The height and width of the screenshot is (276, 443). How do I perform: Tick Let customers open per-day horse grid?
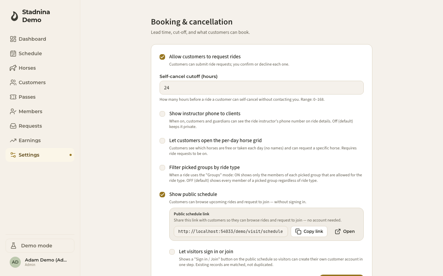(162, 141)
